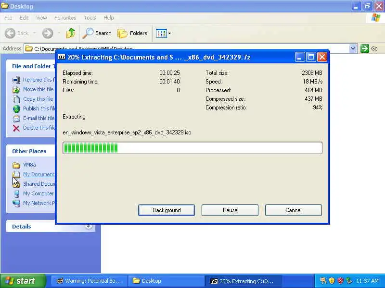Click the Search toolbar button

tap(97, 33)
